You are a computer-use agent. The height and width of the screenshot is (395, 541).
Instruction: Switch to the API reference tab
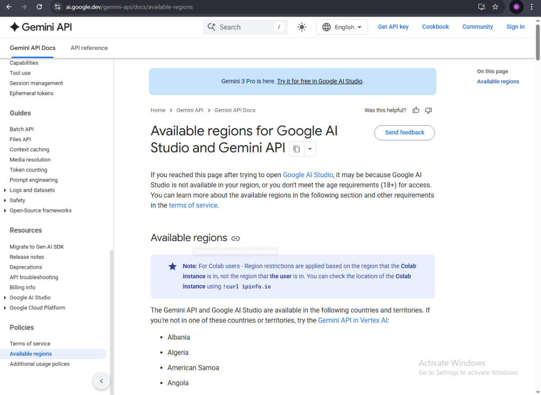[x=89, y=48]
